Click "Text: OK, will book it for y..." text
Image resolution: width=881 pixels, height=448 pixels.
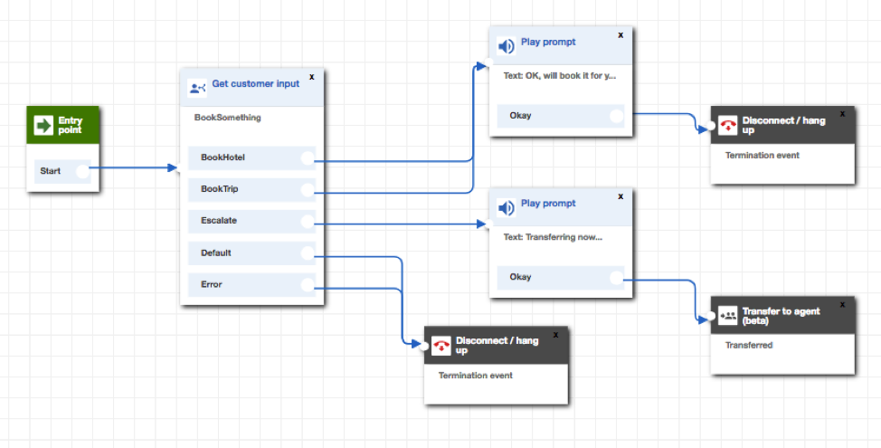tap(560, 75)
